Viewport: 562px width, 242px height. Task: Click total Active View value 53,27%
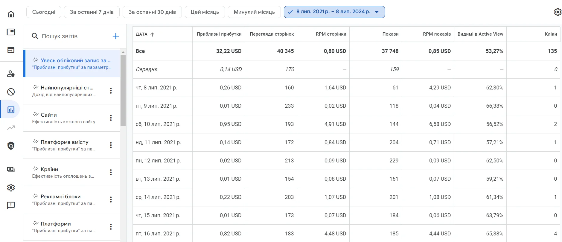point(494,51)
